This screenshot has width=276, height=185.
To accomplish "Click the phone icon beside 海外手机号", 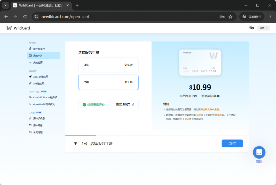I will click(x=30, y=118).
